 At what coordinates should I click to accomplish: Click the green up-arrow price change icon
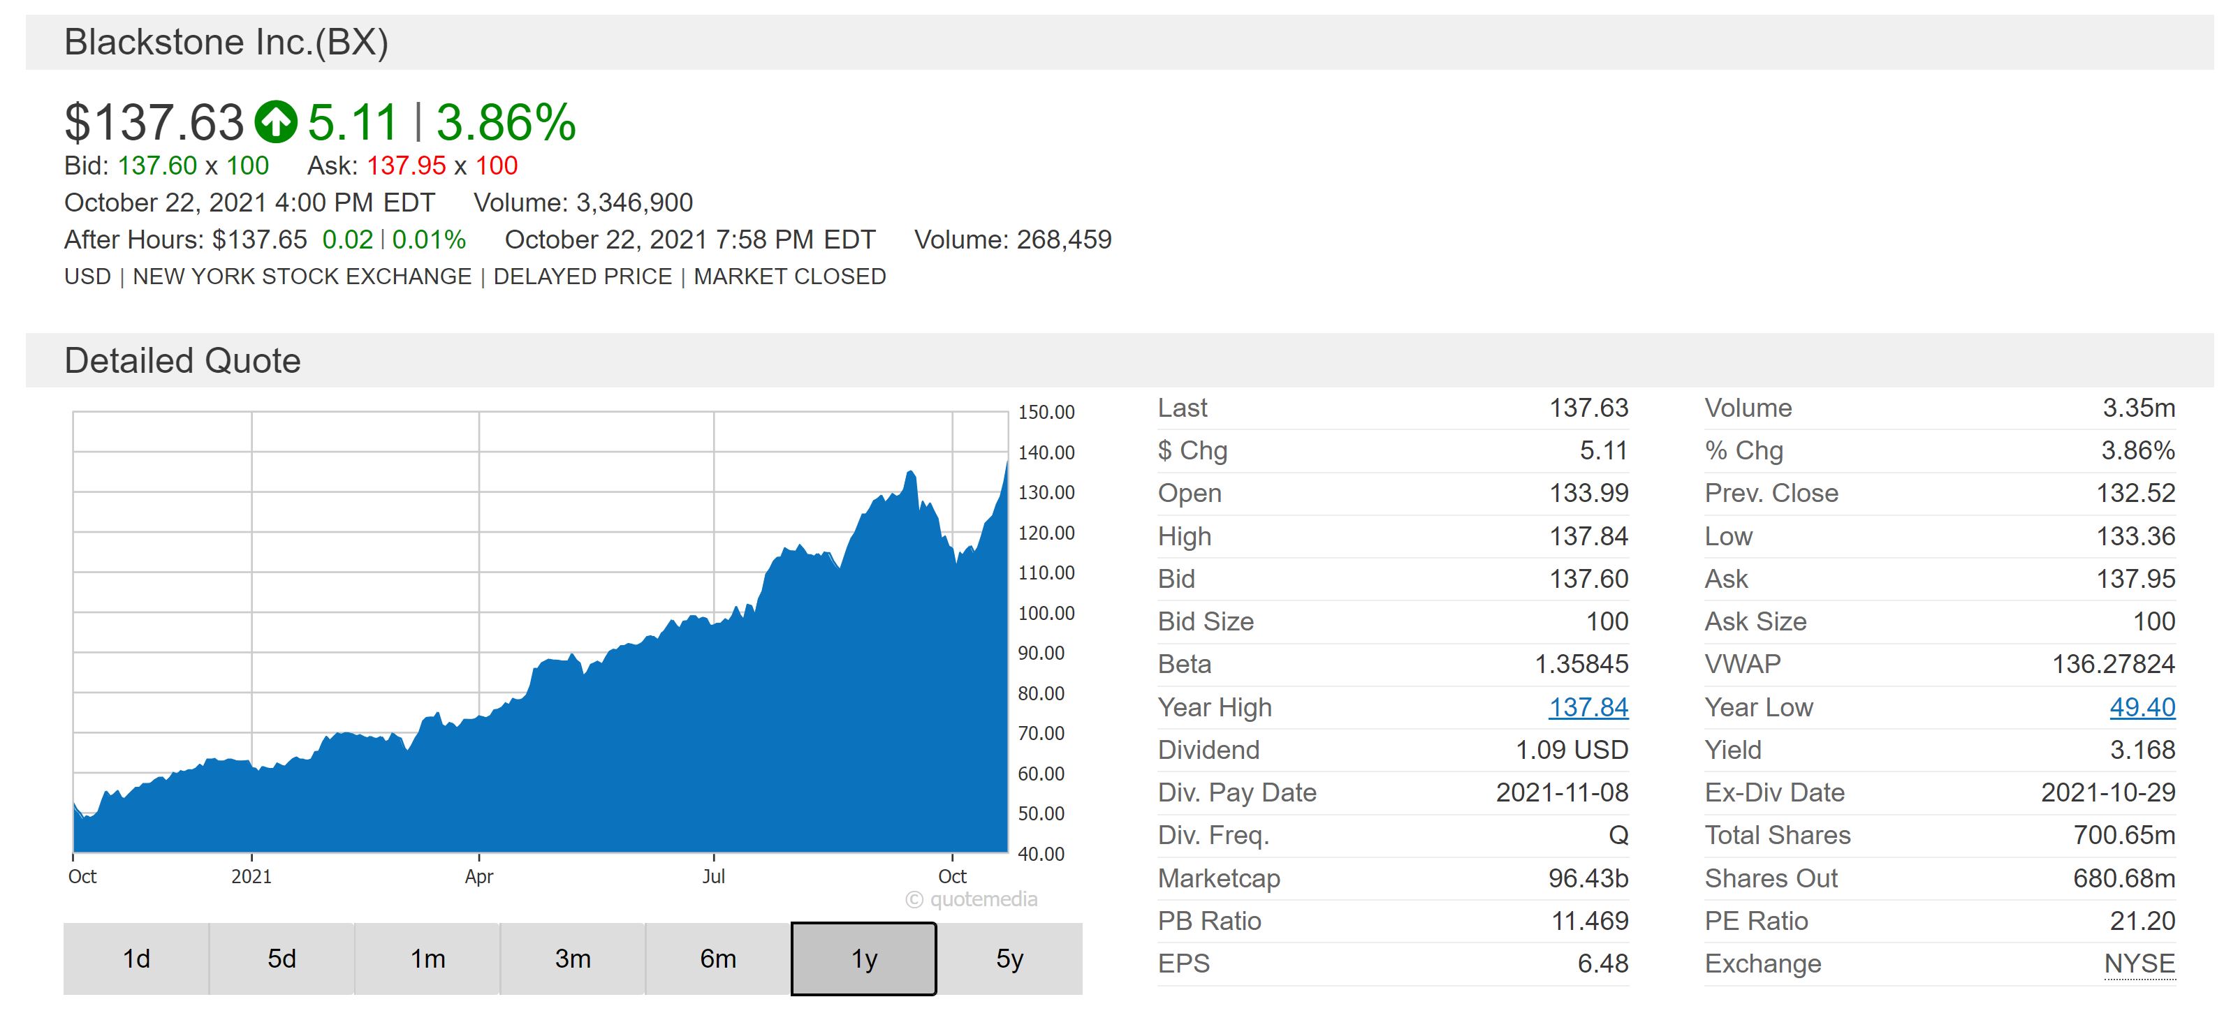(x=275, y=121)
